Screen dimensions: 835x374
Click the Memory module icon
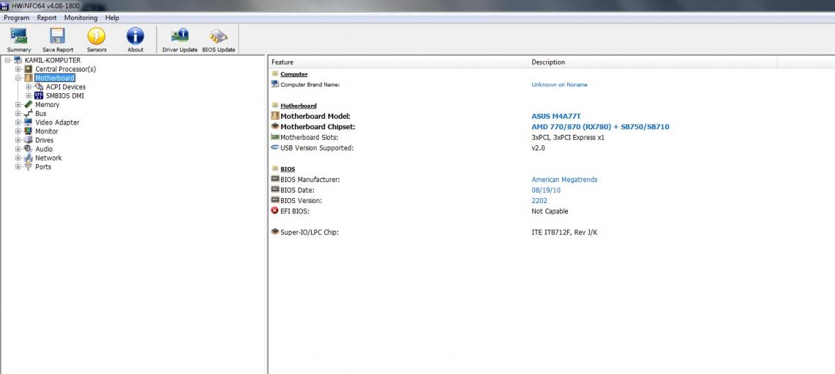[29, 105]
